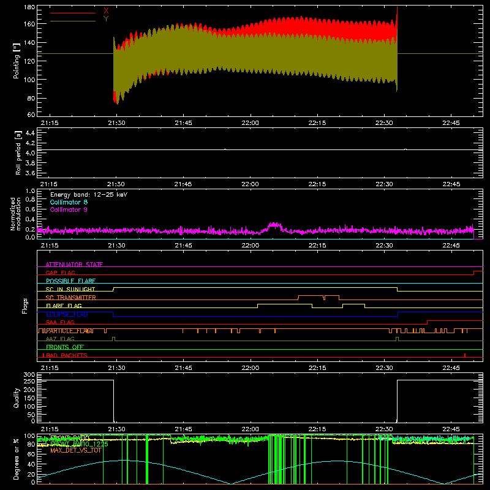Click the Normalized modulation axis title
Viewport: 490px width, 490px height.
pyautogui.click(x=15, y=214)
